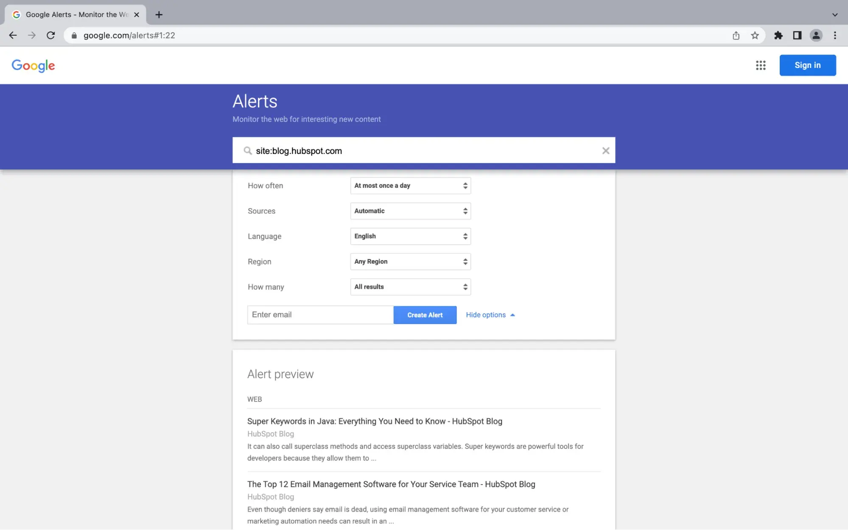Click the search magnifier icon
Image resolution: width=848 pixels, height=530 pixels.
[247, 151]
